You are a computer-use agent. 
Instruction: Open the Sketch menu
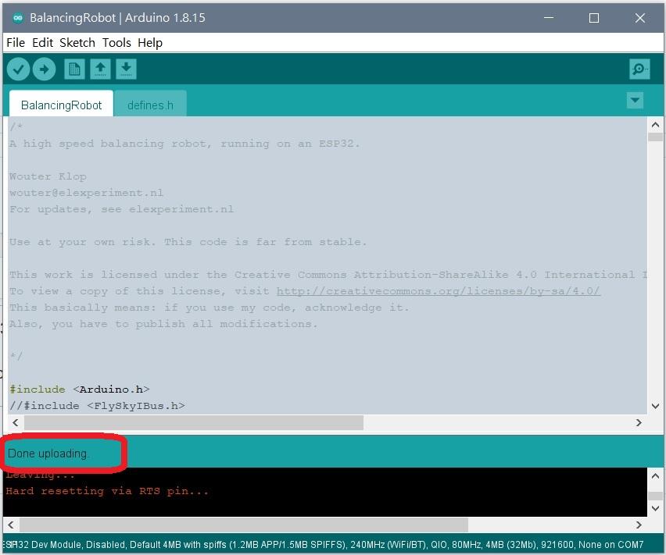(77, 43)
